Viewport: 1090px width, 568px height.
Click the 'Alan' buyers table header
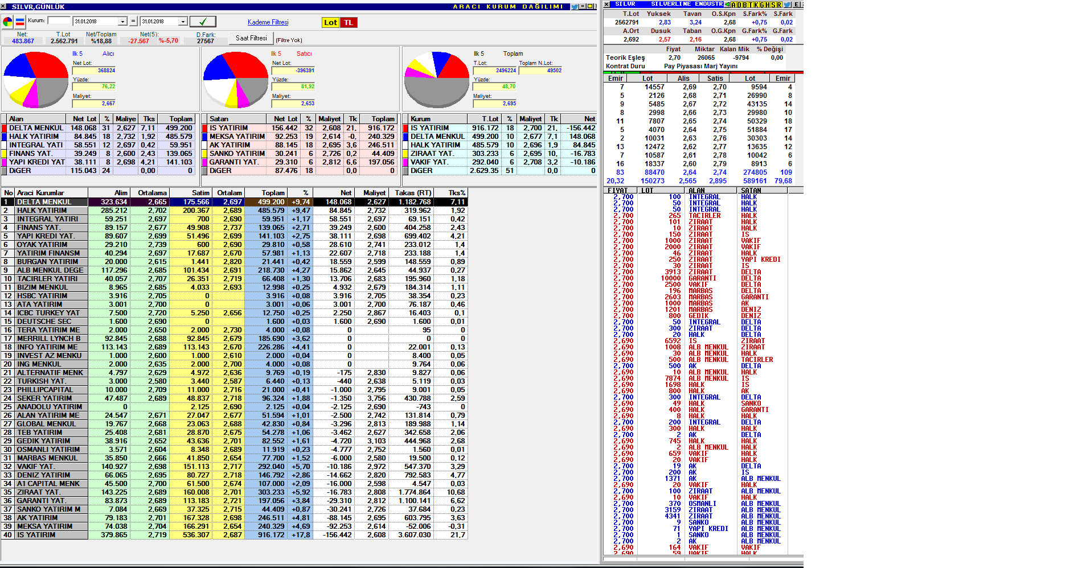(36, 119)
